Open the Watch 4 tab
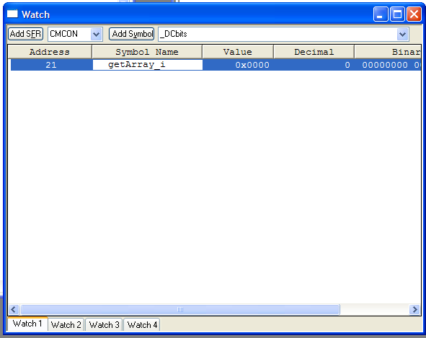The width and height of the screenshot is (426, 338). tap(142, 325)
